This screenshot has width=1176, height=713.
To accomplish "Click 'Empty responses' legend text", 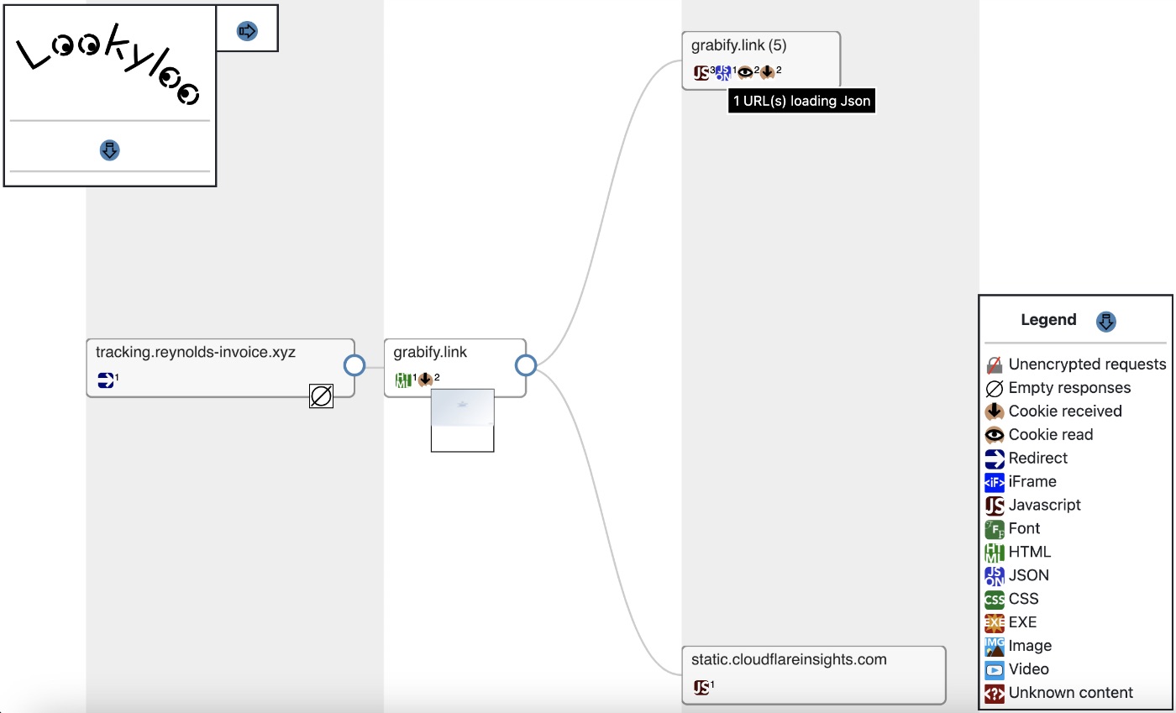I will pos(1070,388).
